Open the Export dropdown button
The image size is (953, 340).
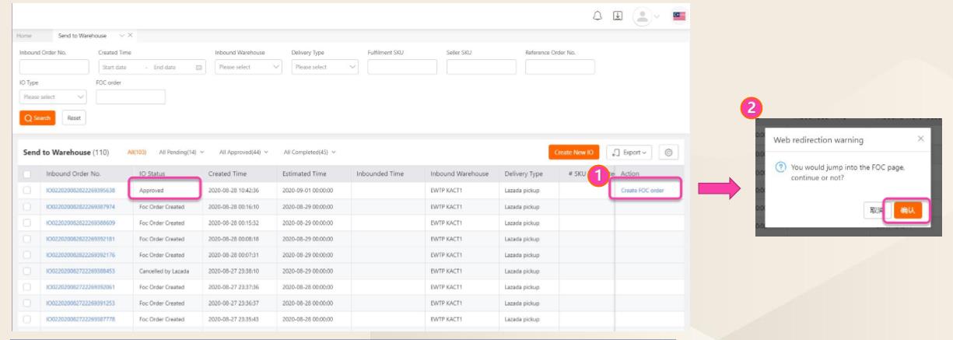(629, 150)
